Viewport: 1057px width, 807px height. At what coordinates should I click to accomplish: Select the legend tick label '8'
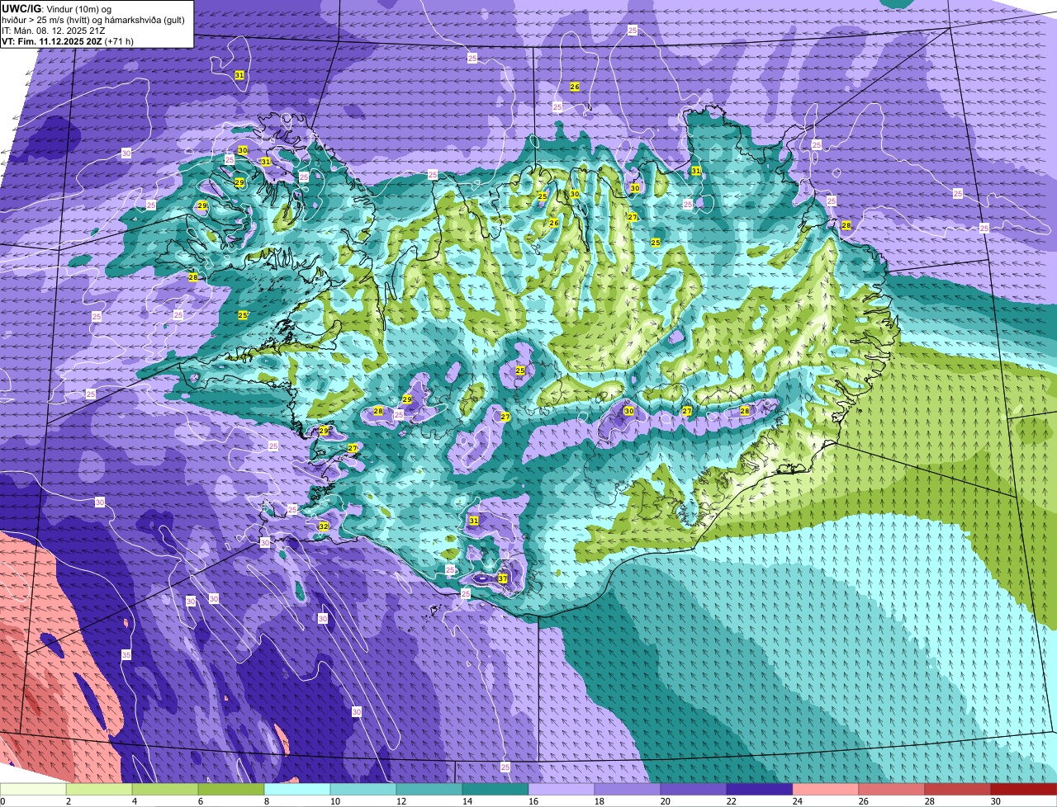click(x=266, y=801)
